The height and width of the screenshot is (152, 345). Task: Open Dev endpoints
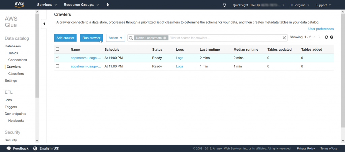coord(15,114)
